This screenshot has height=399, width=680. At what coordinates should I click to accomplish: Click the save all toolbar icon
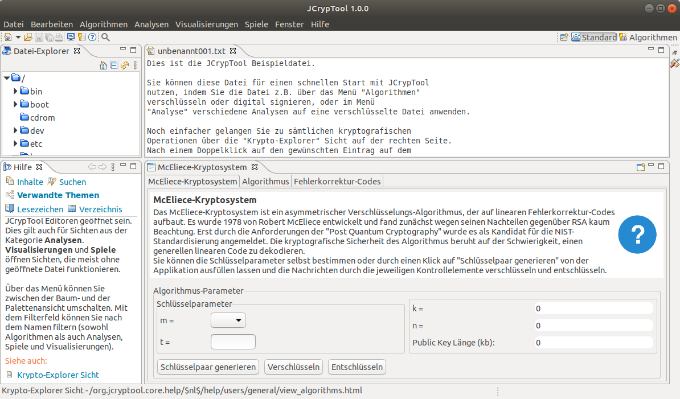tap(49, 37)
